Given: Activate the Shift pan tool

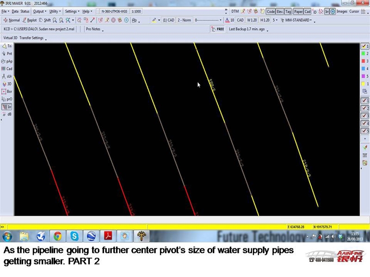Looking at the screenshot, I should (45, 20).
